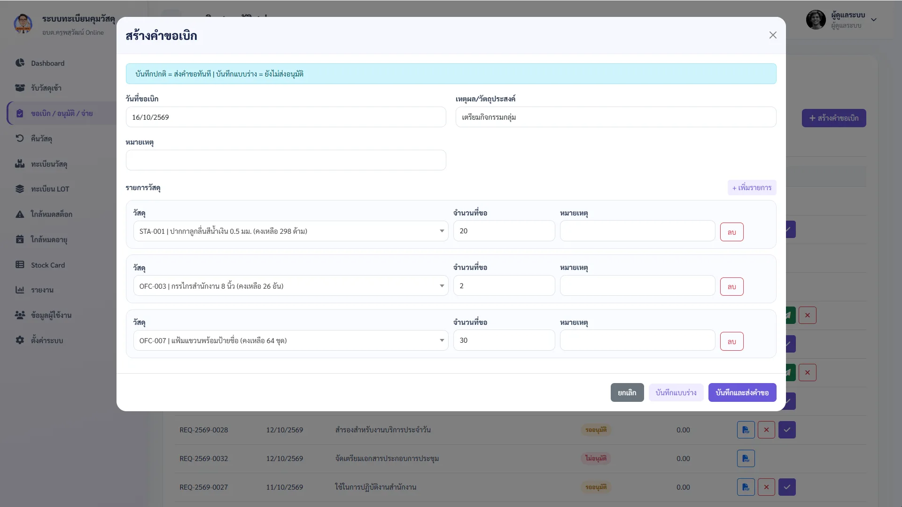
Task: Delete the OFC-007 row with ลบ
Action: click(x=731, y=341)
